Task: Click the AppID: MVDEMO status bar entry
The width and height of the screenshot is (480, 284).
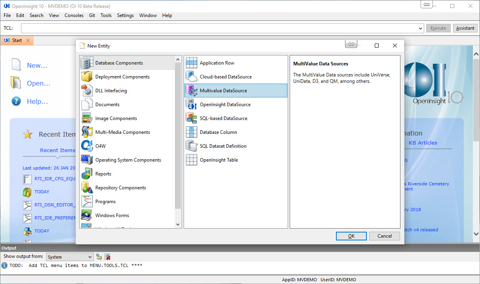Action: tap(300, 280)
